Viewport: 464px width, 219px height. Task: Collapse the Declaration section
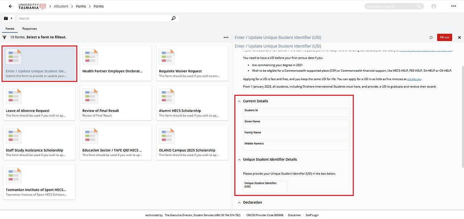click(x=239, y=202)
